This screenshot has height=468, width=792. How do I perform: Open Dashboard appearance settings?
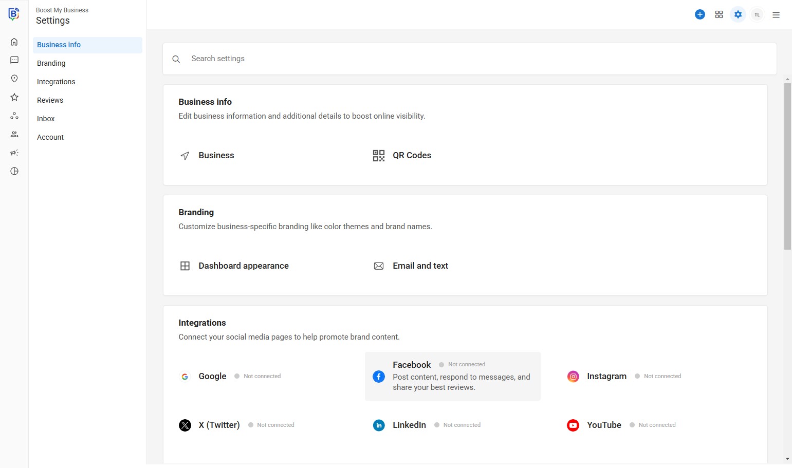coord(243,266)
